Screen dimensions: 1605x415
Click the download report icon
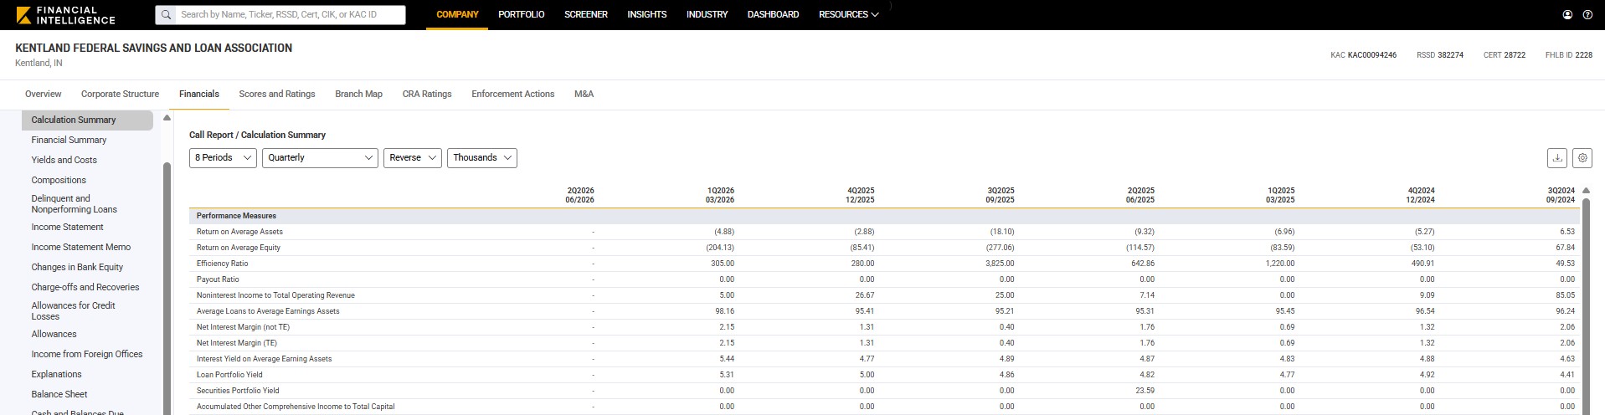[x=1557, y=157]
